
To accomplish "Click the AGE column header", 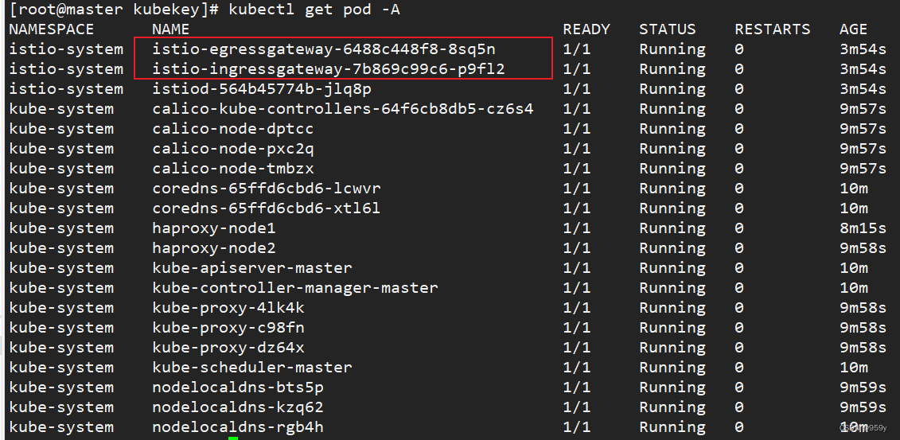I will [x=853, y=29].
